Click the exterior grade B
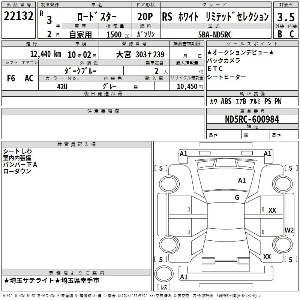 [x=280, y=34]
